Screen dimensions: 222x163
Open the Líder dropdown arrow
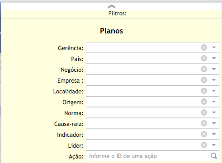(x=214, y=145)
